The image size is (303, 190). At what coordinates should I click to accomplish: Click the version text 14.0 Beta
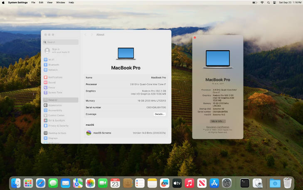tap(149, 133)
